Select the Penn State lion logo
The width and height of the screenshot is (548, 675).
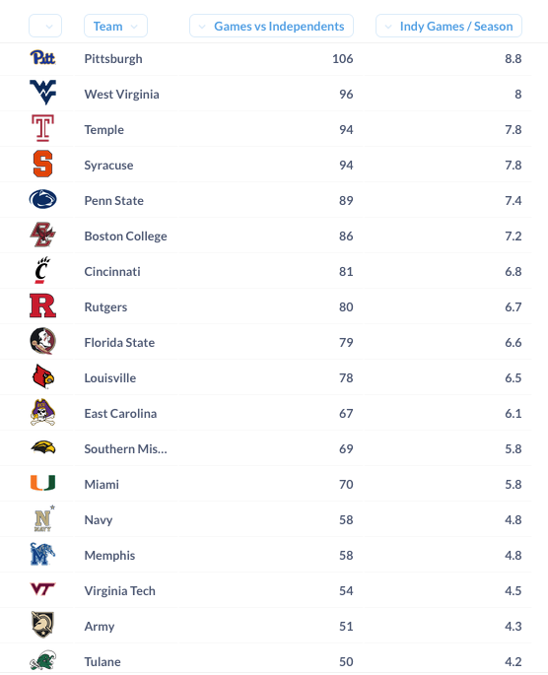click(42, 199)
